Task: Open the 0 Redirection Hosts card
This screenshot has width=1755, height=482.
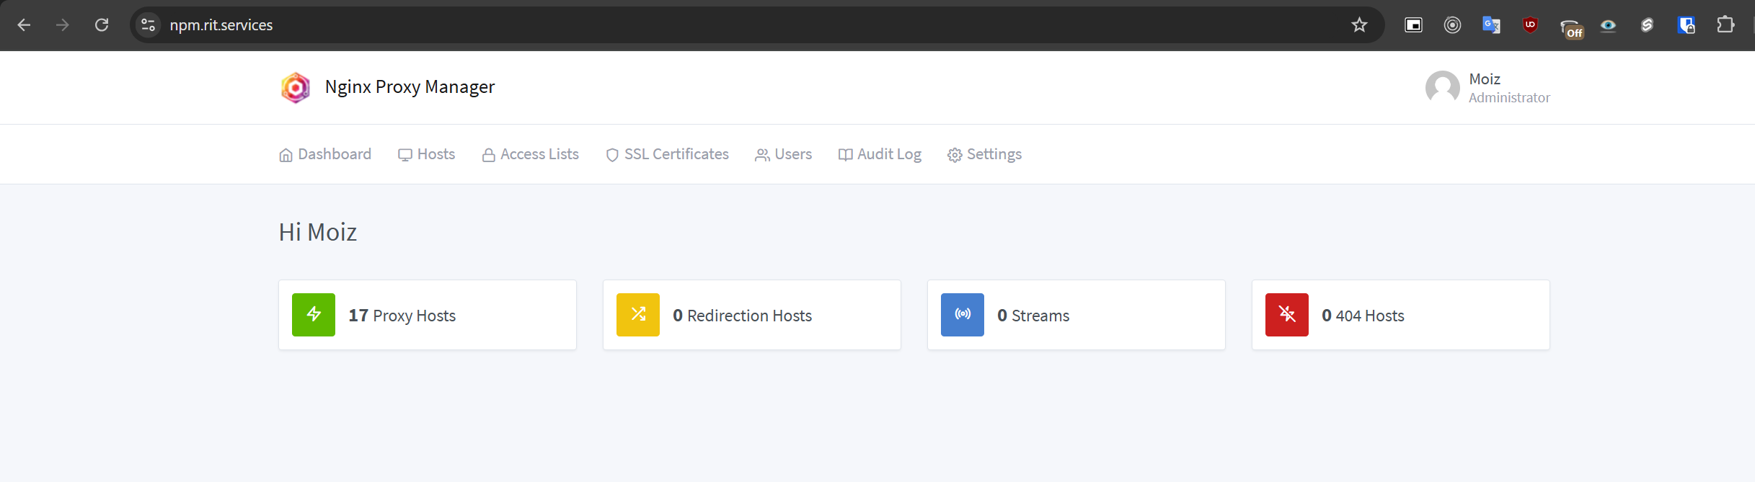Action: (752, 315)
